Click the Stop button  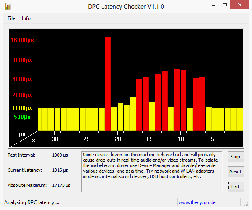point(236,157)
